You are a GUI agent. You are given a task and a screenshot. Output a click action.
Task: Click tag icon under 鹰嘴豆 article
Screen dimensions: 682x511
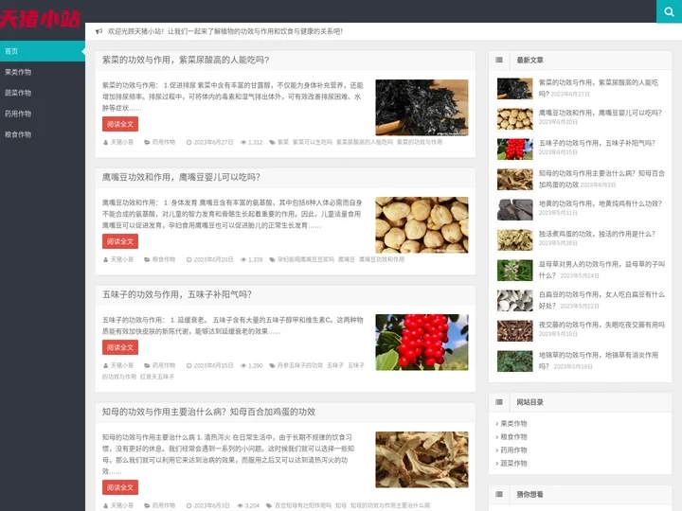pos(272,259)
